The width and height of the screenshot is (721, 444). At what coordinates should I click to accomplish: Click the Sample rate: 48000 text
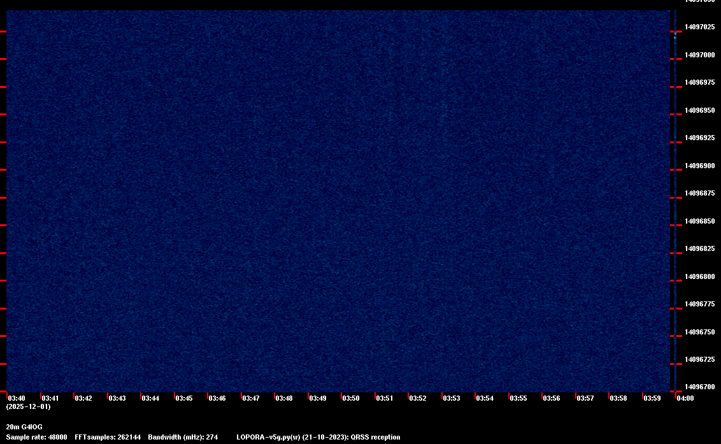(37, 437)
